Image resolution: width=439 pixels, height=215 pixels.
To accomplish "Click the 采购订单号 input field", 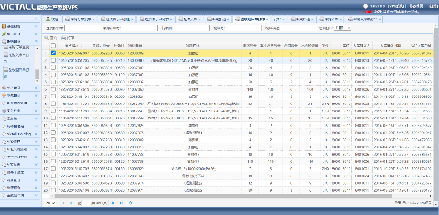I will [139, 28].
